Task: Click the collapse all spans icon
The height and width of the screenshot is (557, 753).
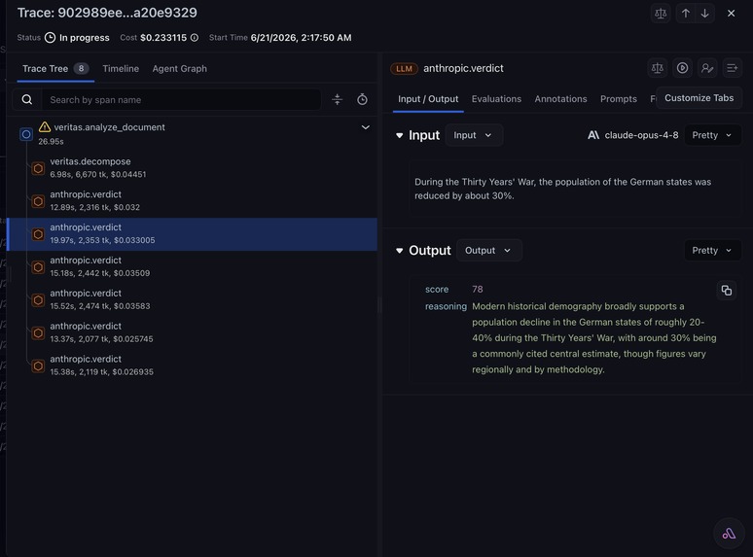Action: pos(338,99)
